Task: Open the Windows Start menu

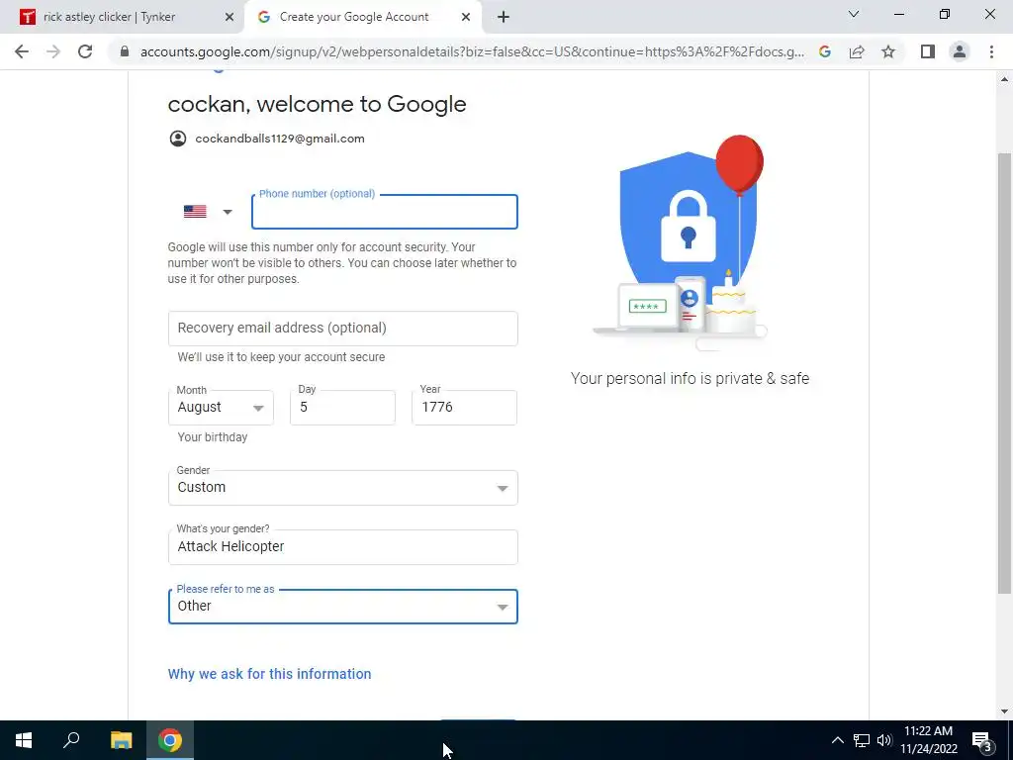Action: coord(24,740)
